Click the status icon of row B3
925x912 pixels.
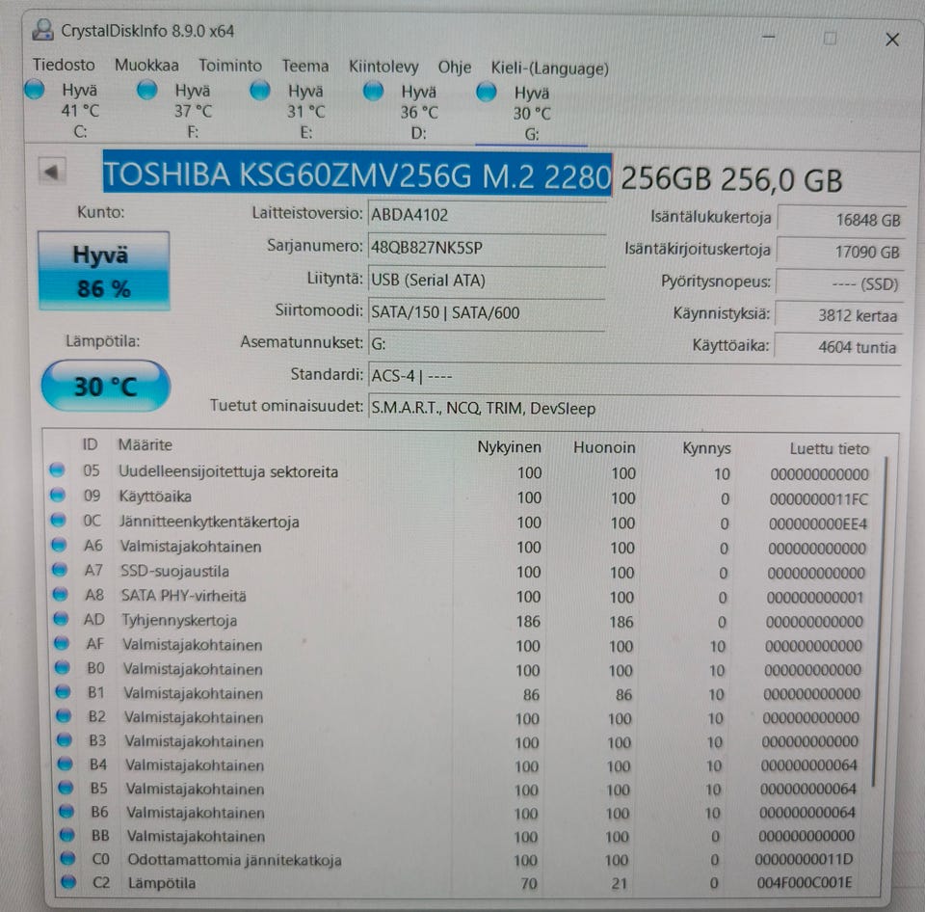(65, 740)
